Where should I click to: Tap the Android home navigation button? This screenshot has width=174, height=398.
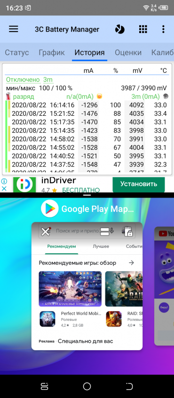(87, 386)
